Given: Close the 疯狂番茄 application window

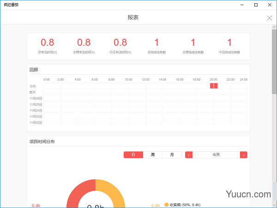Looking at the screenshot, I should coord(270,5).
